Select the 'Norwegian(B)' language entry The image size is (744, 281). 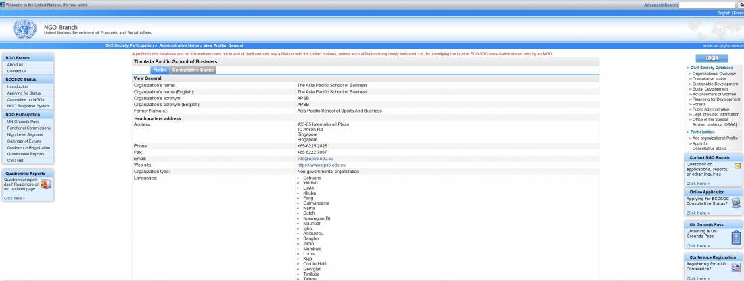(x=317, y=218)
